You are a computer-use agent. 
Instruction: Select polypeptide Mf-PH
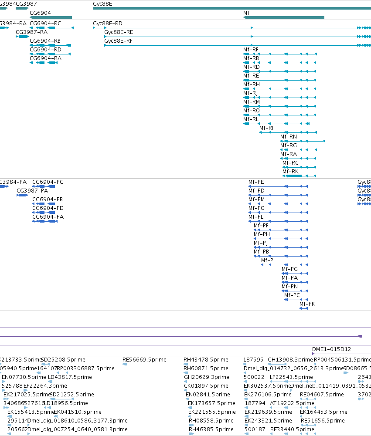pos(262,234)
